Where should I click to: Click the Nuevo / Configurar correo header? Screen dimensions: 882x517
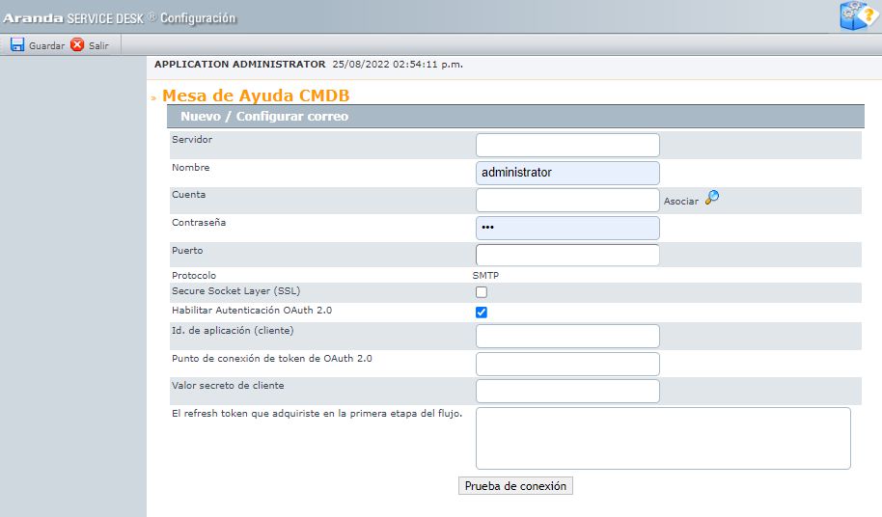264,117
